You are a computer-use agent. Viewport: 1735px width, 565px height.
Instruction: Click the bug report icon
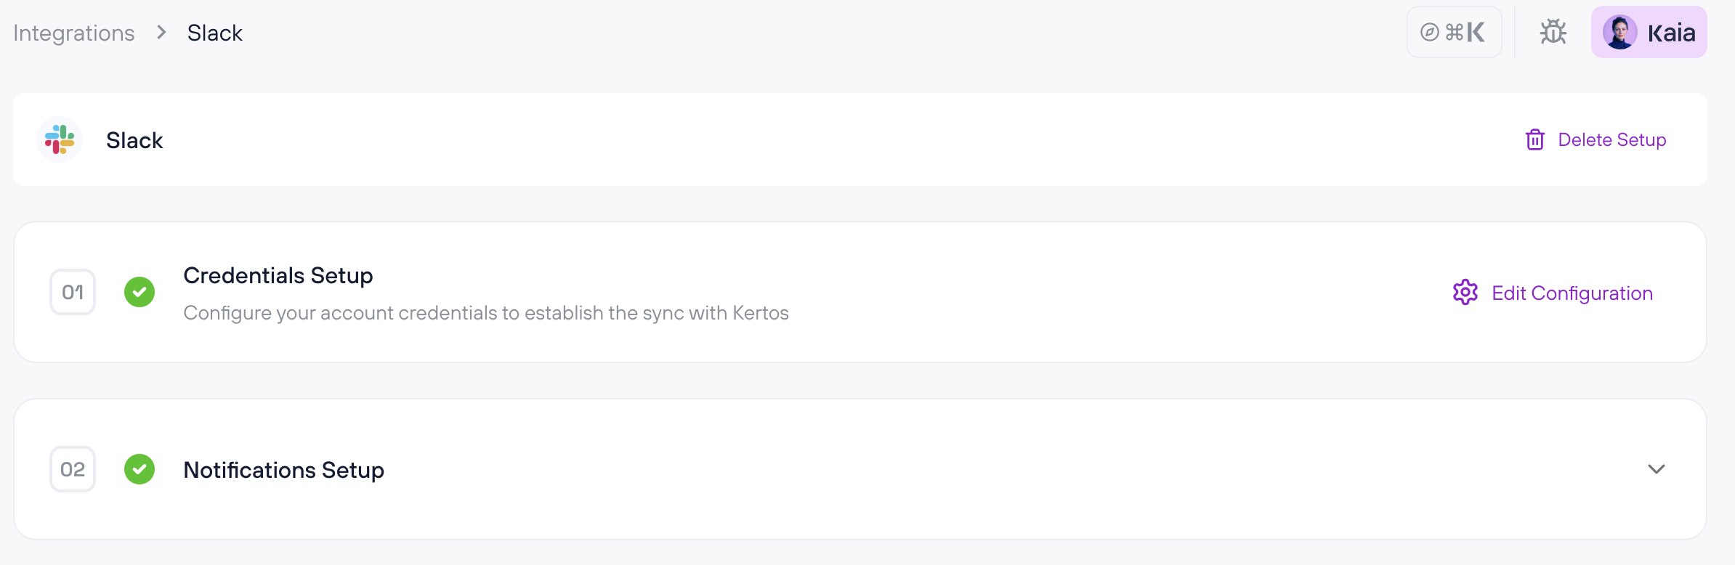1553,32
